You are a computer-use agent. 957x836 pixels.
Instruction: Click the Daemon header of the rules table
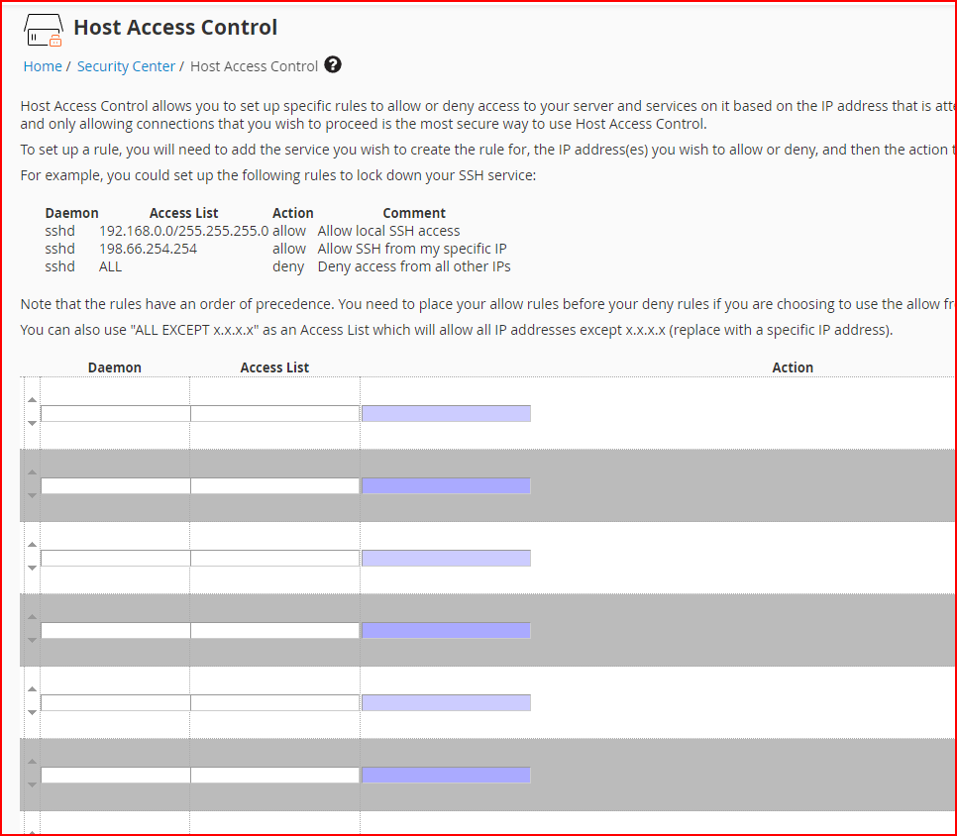click(115, 367)
